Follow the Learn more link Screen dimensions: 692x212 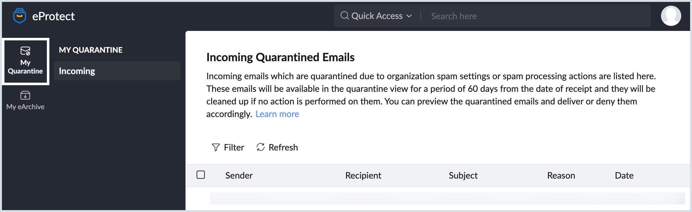point(277,114)
